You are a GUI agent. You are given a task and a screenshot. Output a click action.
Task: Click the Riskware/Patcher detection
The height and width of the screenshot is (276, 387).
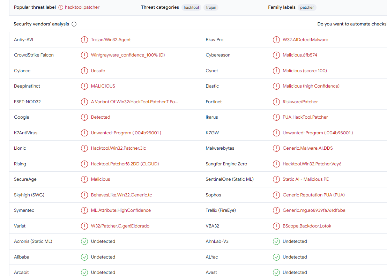pyautogui.click(x=300, y=102)
